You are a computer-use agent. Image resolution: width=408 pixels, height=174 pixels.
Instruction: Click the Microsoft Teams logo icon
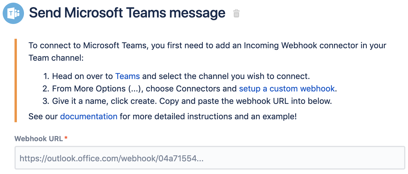click(13, 13)
